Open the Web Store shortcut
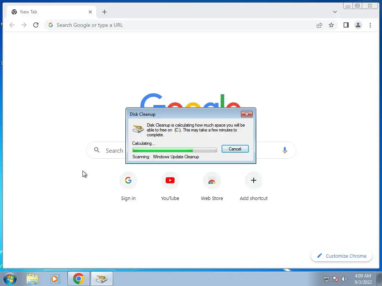Viewport: 382px width, 286px height. [x=212, y=186]
